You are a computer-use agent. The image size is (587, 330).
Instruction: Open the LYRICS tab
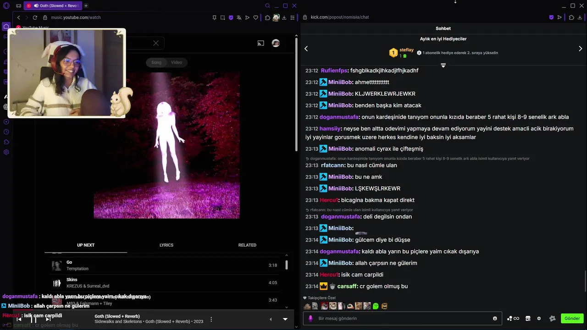(166, 245)
